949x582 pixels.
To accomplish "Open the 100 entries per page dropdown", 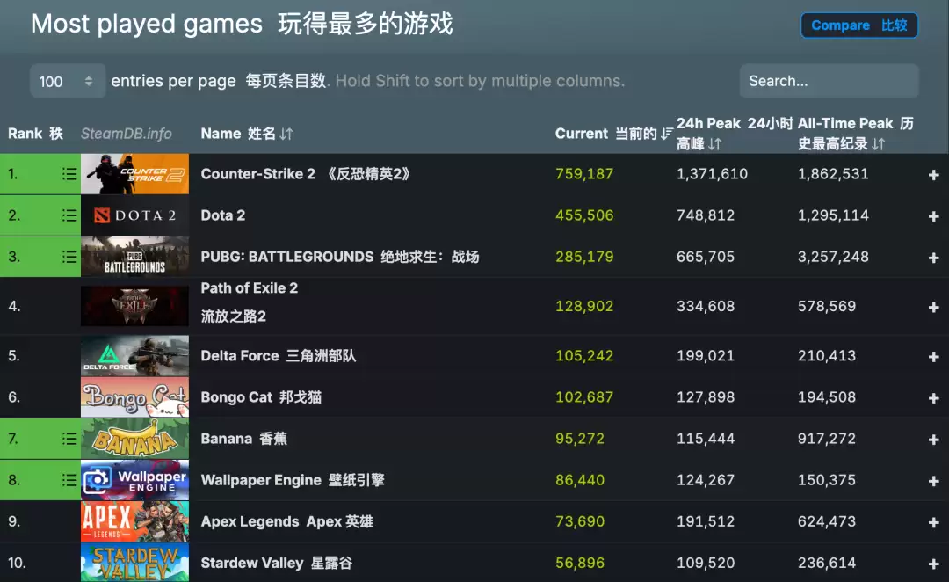I will 67,81.
